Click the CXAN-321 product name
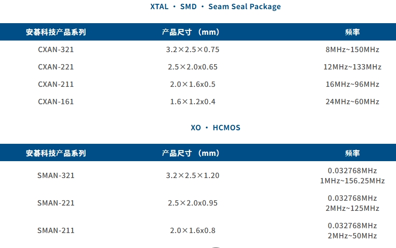 (x=56, y=49)
